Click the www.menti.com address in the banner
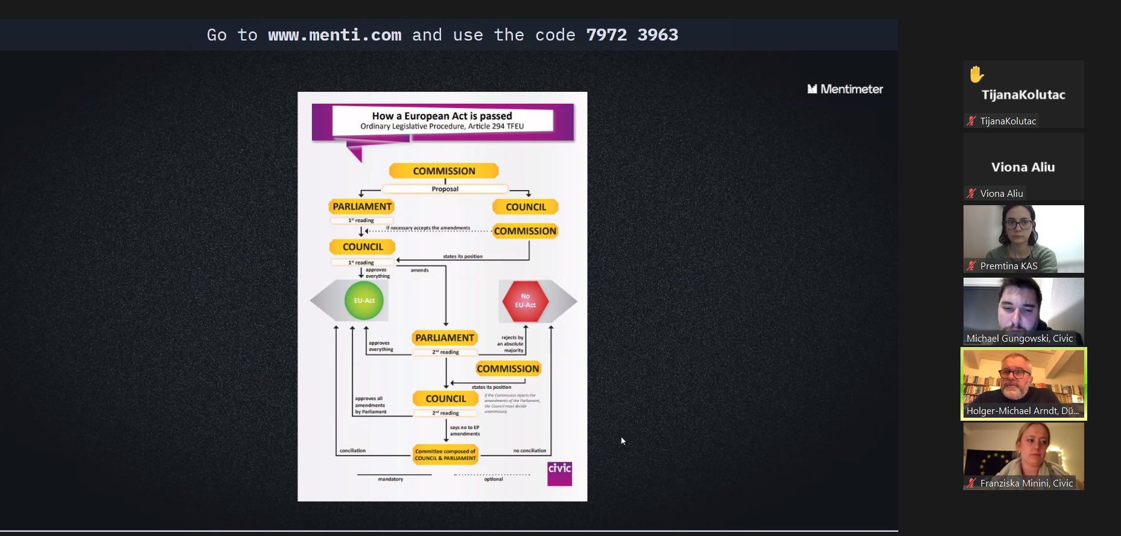 tap(335, 35)
